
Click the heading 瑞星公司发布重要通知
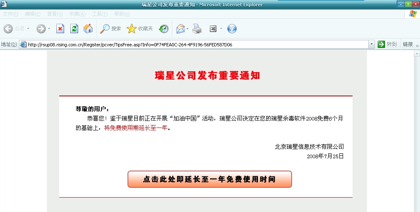tap(207, 75)
